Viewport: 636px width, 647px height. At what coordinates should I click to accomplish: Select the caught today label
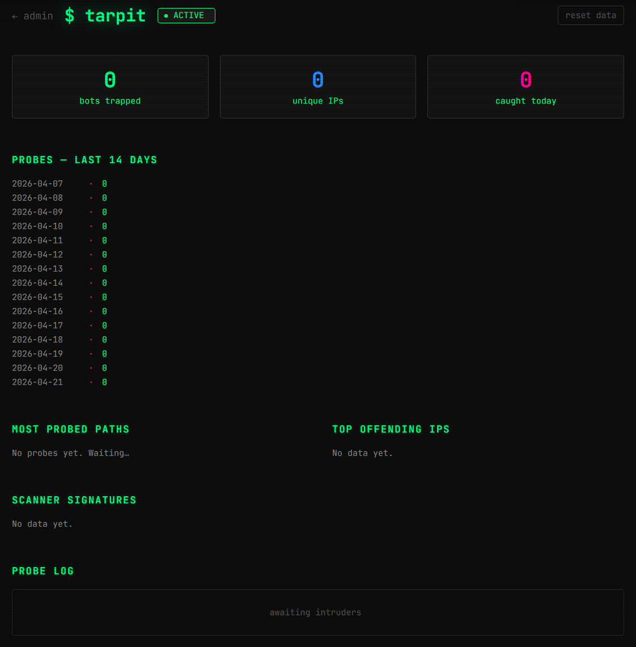pyautogui.click(x=525, y=101)
